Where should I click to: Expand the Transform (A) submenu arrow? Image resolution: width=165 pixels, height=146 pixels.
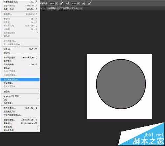pyautogui.click(x=38, y=68)
